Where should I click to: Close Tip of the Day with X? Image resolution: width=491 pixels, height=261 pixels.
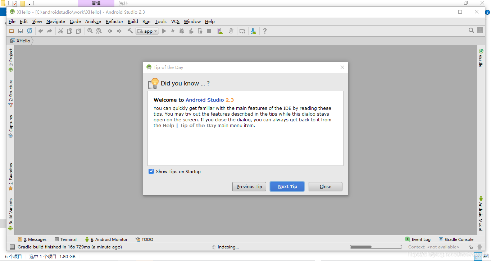(342, 67)
